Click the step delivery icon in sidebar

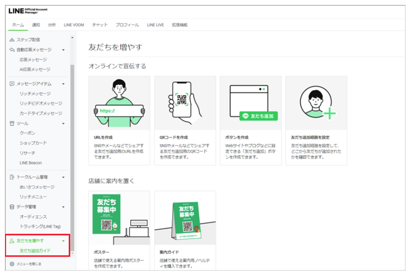click(12, 40)
